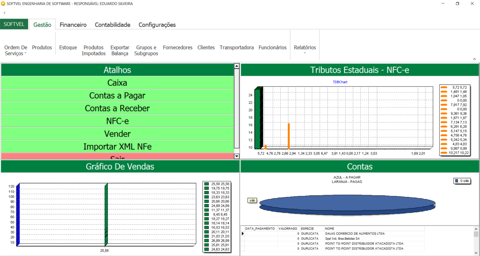Open Fornecedores from the ribbon
The width and height of the screenshot is (480, 256).
pos(177,47)
